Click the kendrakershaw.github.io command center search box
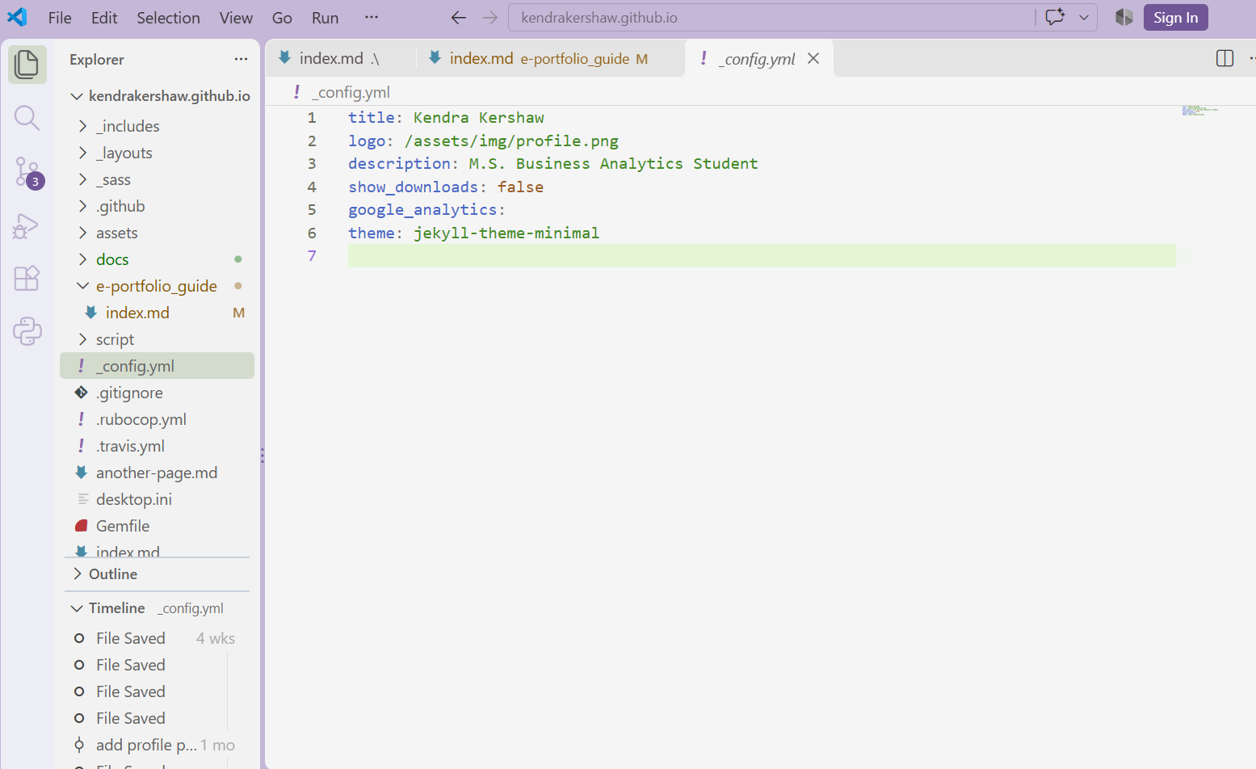 pos(771,17)
